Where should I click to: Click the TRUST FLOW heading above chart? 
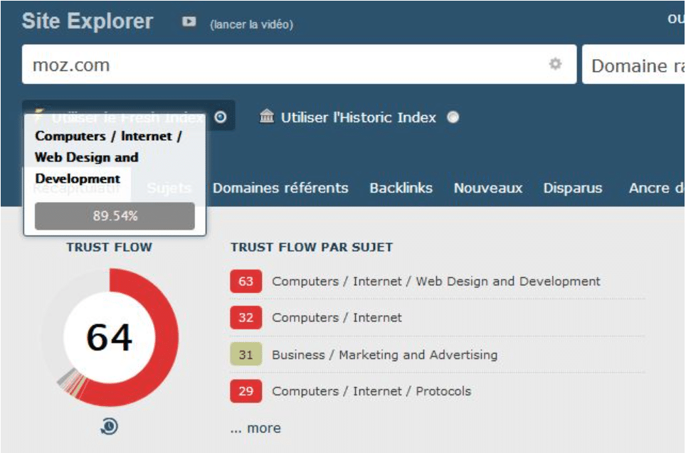coord(110,247)
